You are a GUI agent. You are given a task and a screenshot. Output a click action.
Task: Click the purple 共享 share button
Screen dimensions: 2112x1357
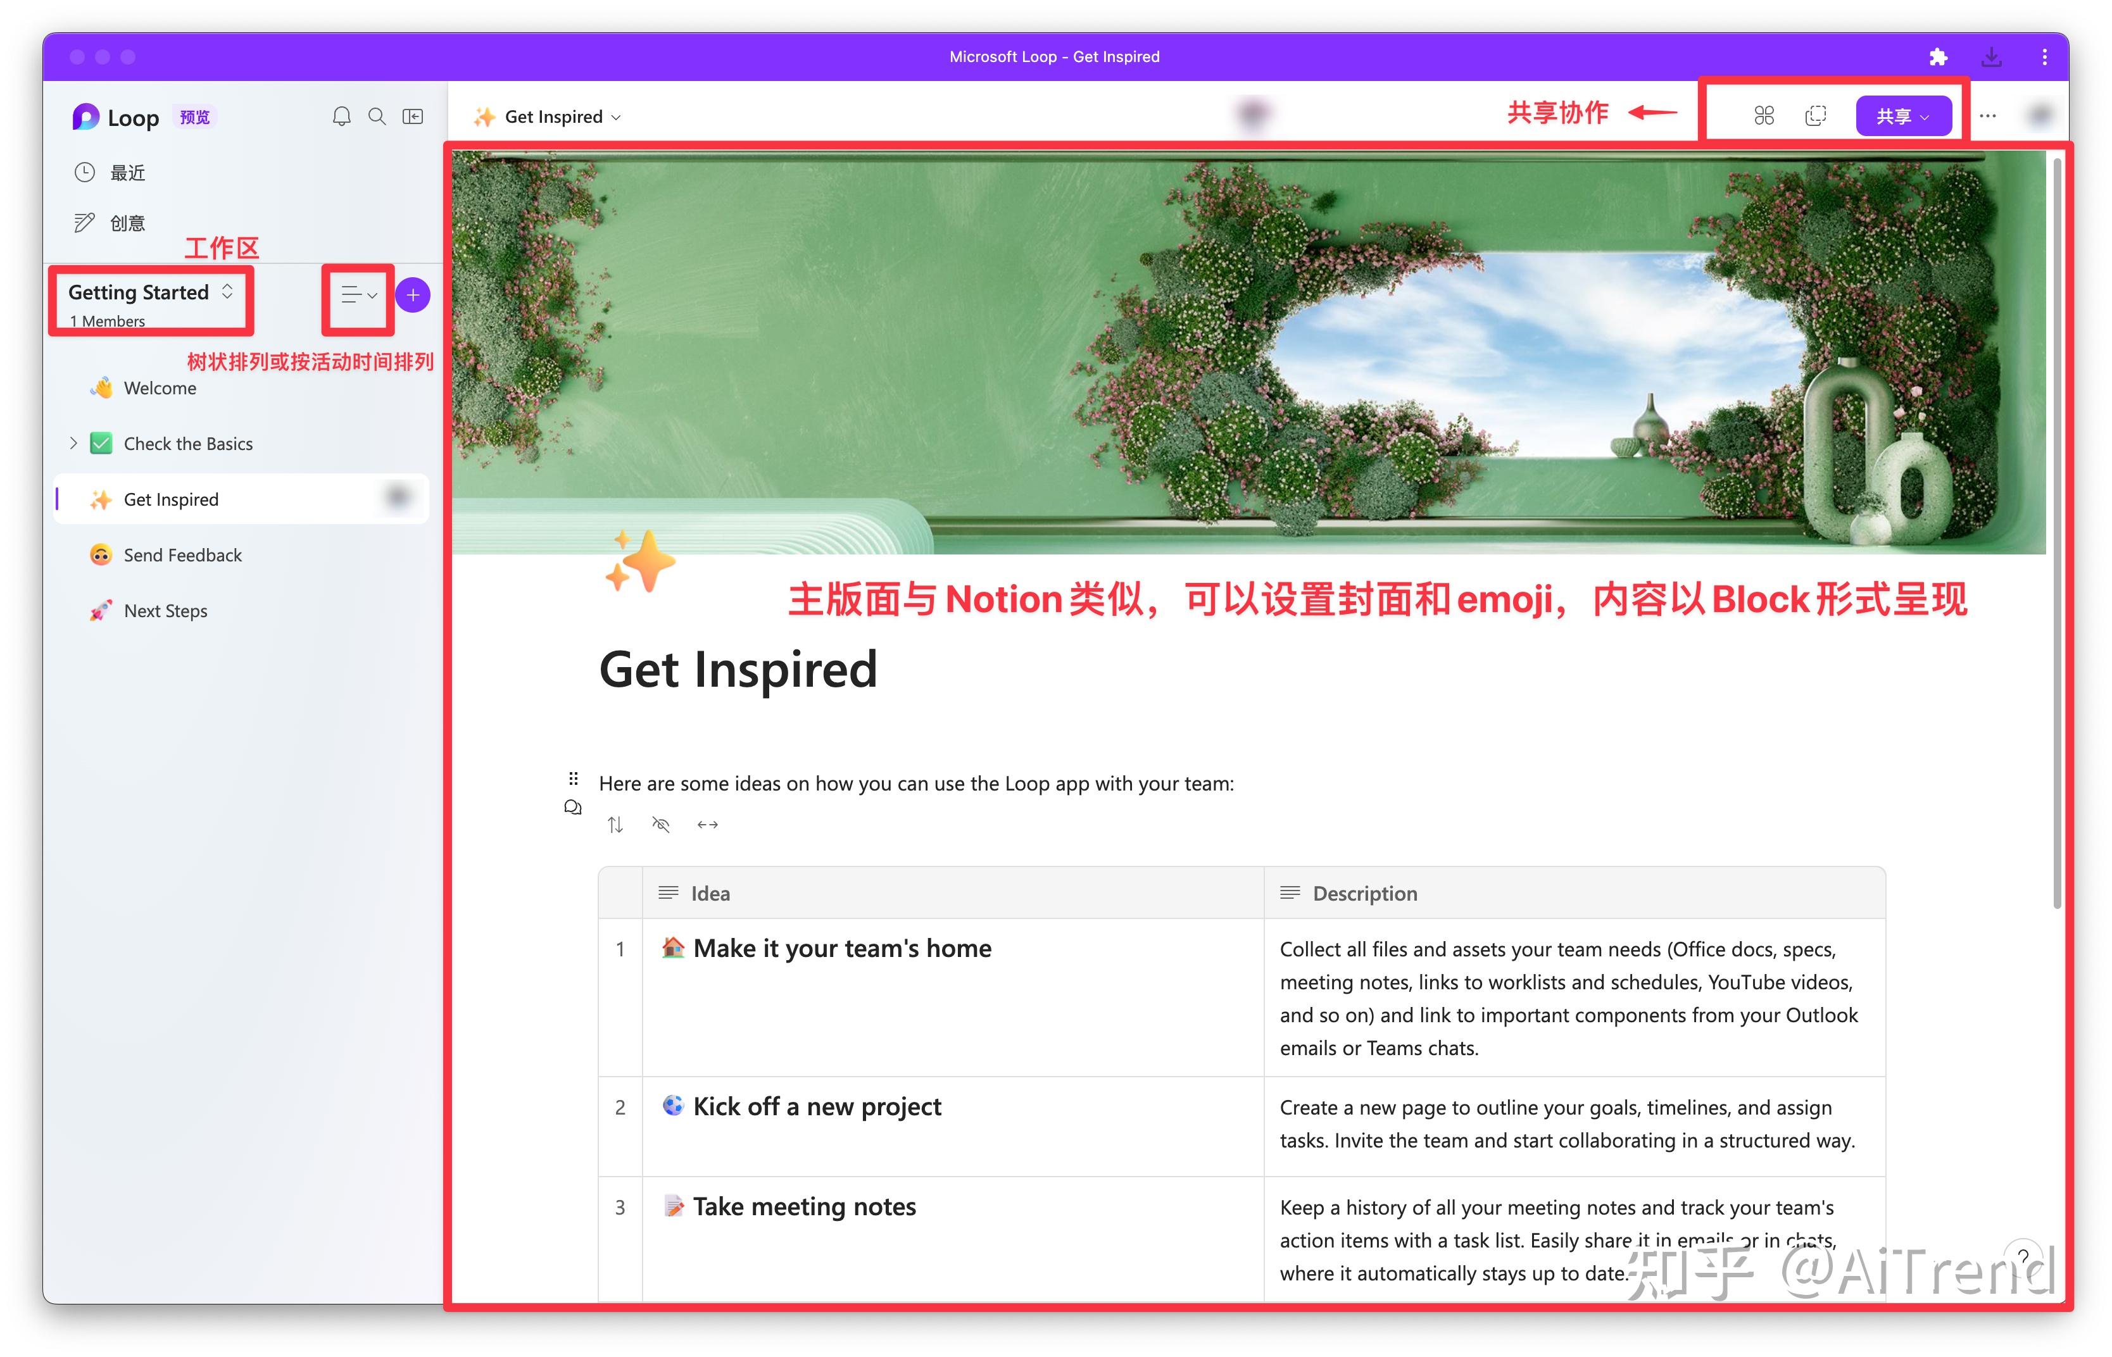pos(1904,115)
